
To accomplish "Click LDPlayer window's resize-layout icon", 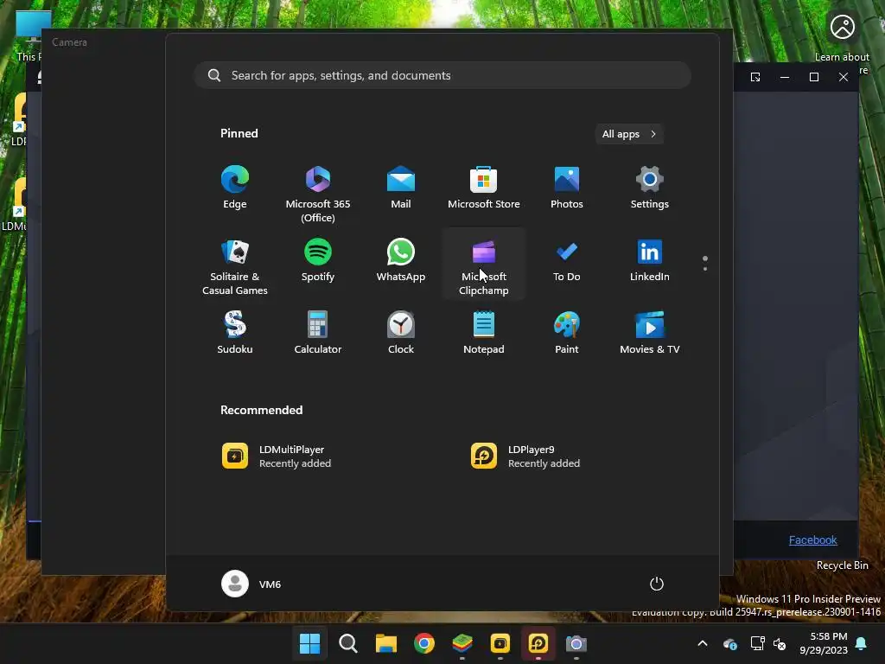I will [x=755, y=77].
